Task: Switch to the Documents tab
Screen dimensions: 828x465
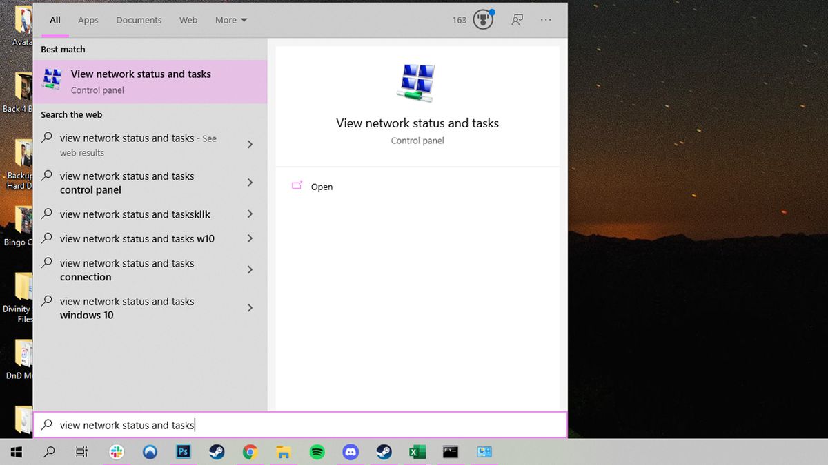Action: tap(139, 20)
